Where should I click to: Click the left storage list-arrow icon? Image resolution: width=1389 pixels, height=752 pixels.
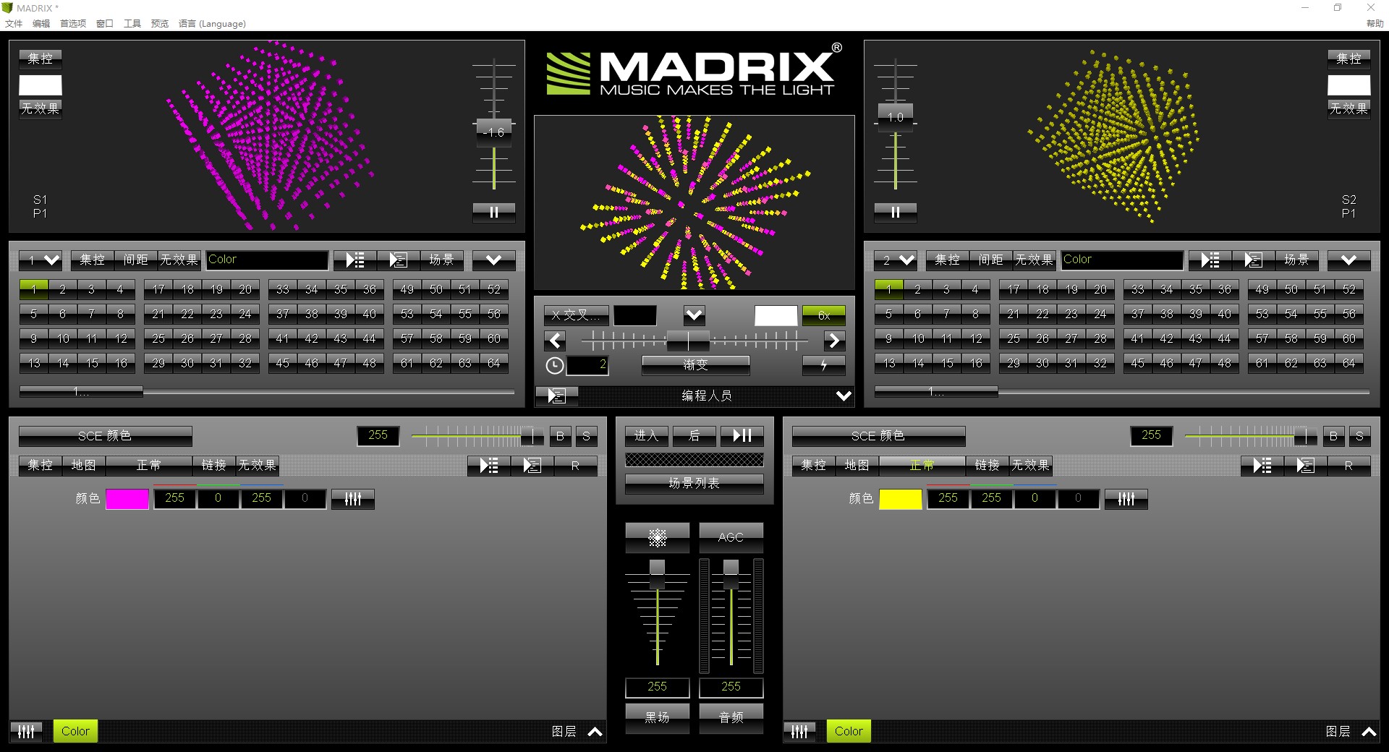pyautogui.click(x=399, y=260)
